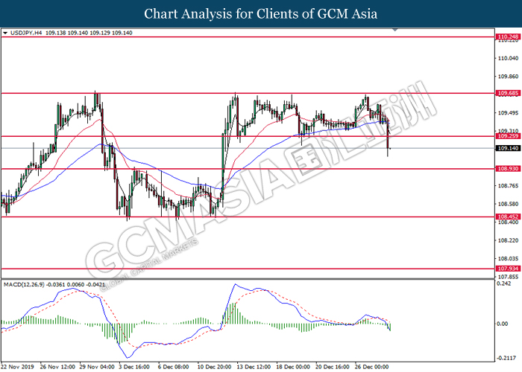
Task: Click the 108.035 price axis value
Action: [508, 258]
